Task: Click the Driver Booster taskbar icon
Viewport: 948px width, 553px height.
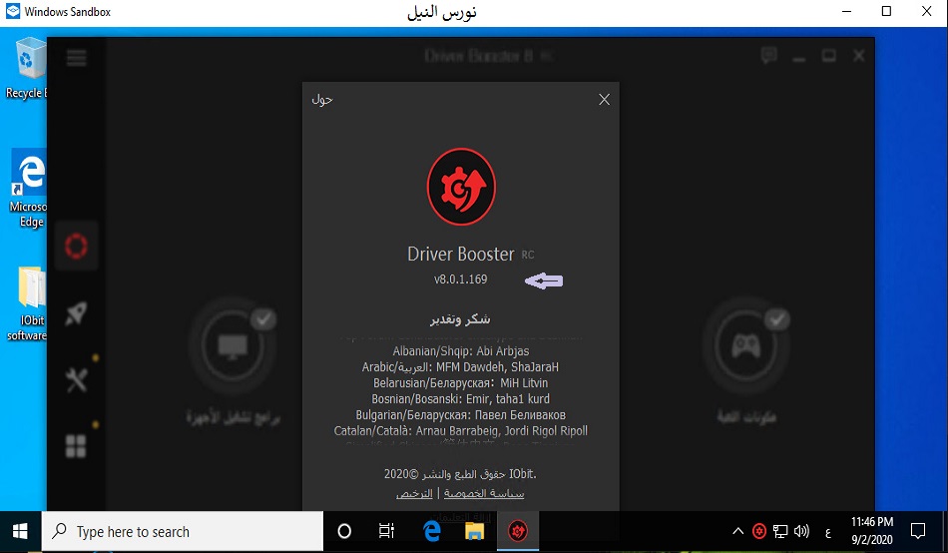Action: 518,531
